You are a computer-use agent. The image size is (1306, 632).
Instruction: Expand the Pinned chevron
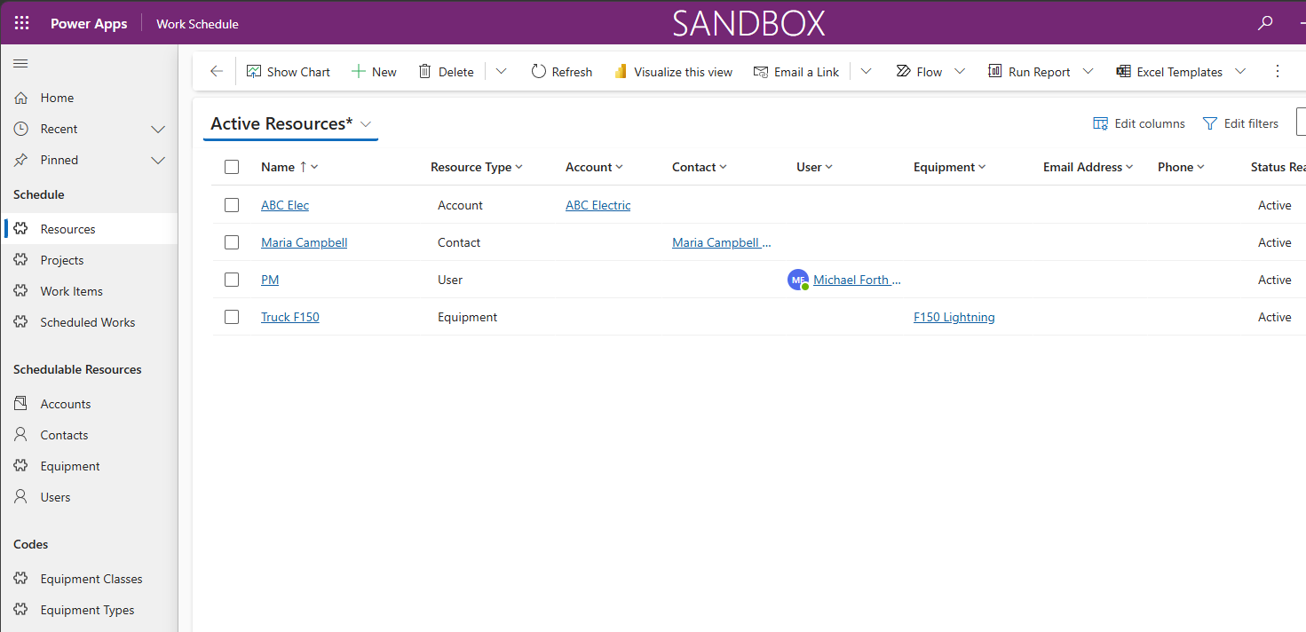pos(158,160)
